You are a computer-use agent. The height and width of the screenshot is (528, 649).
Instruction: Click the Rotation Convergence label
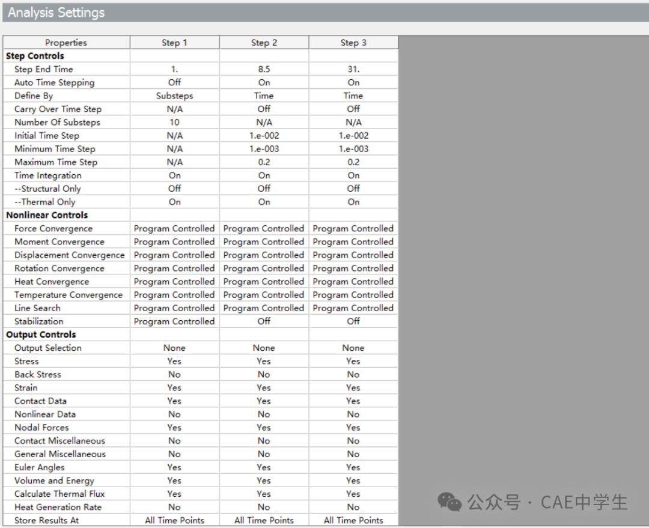(x=59, y=268)
